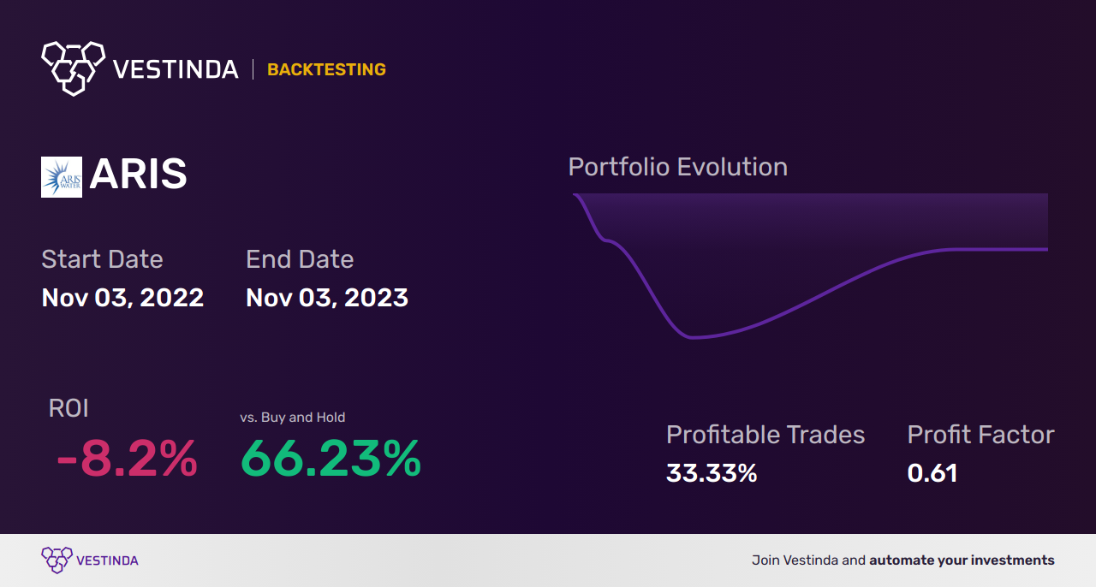Click the VESTINDA text in footer

[x=107, y=560]
